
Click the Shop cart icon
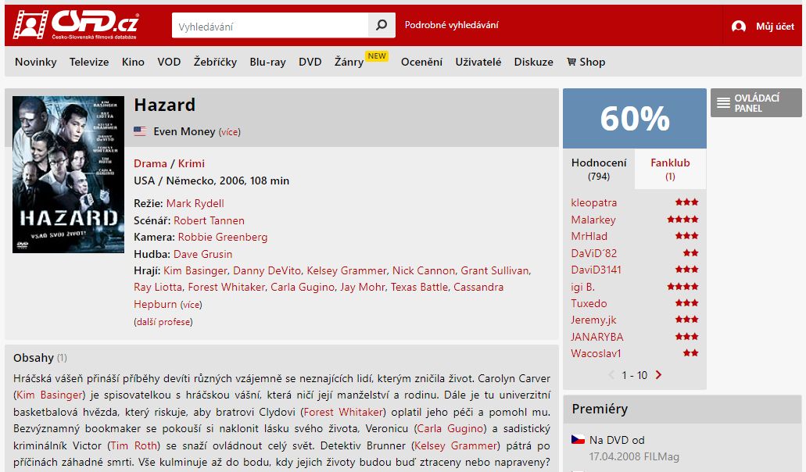tap(571, 62)
